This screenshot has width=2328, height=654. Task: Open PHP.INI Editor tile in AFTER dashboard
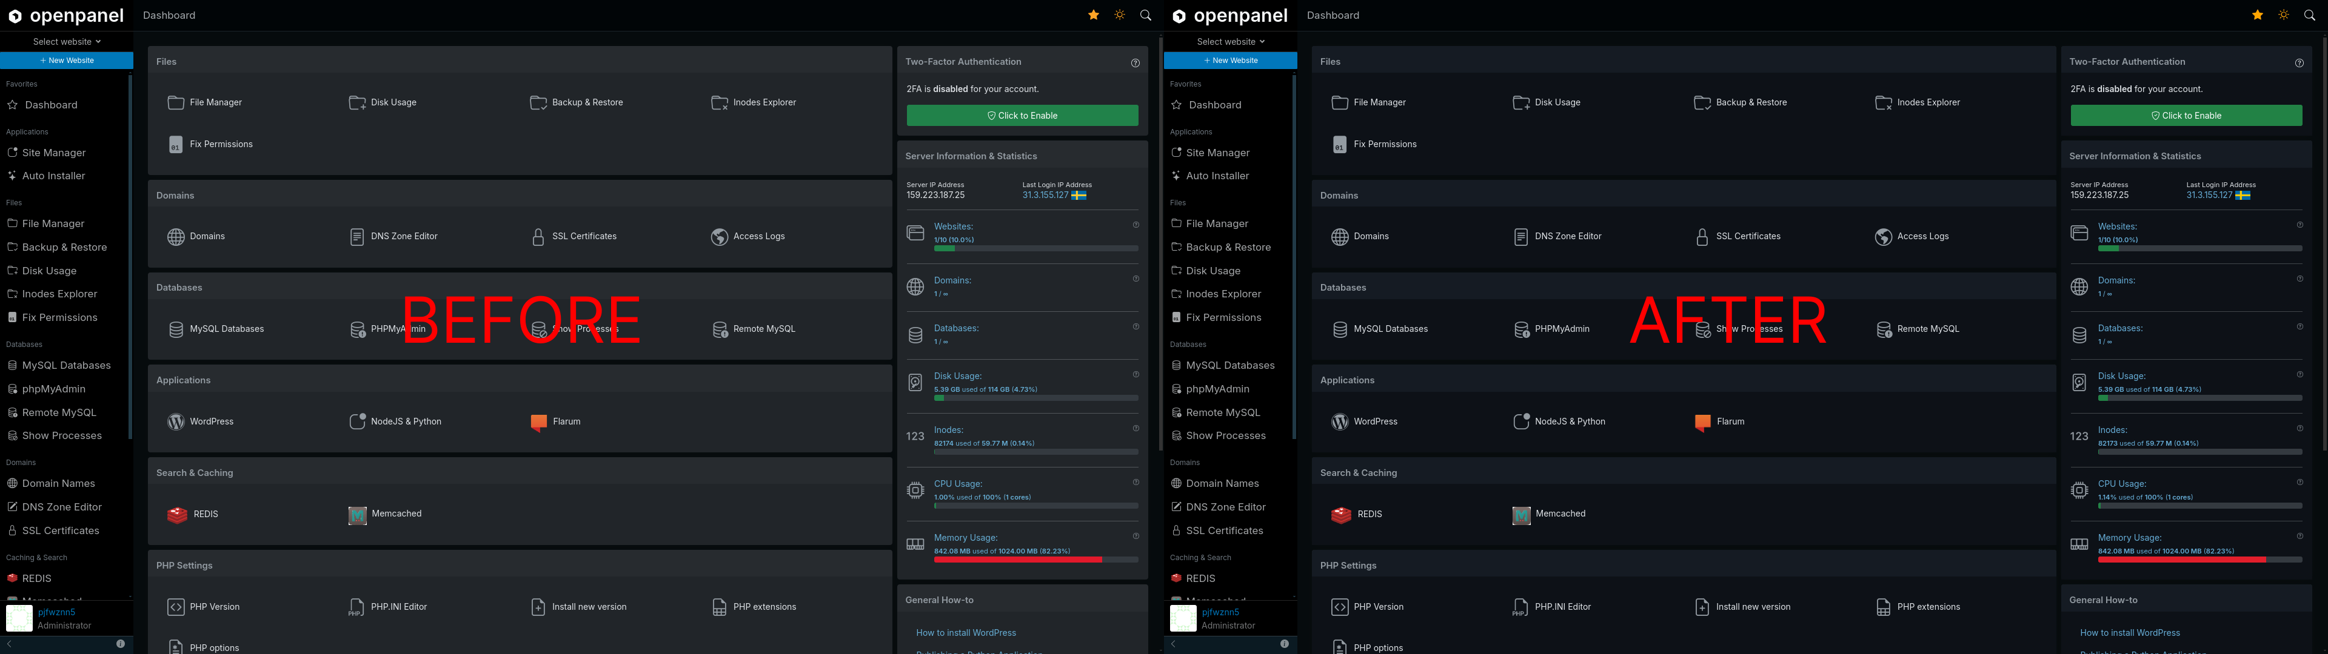point(1551,607)
